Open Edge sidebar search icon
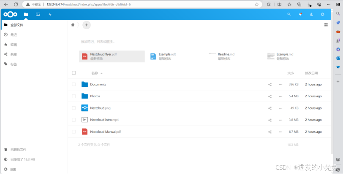 click(338, 14)
